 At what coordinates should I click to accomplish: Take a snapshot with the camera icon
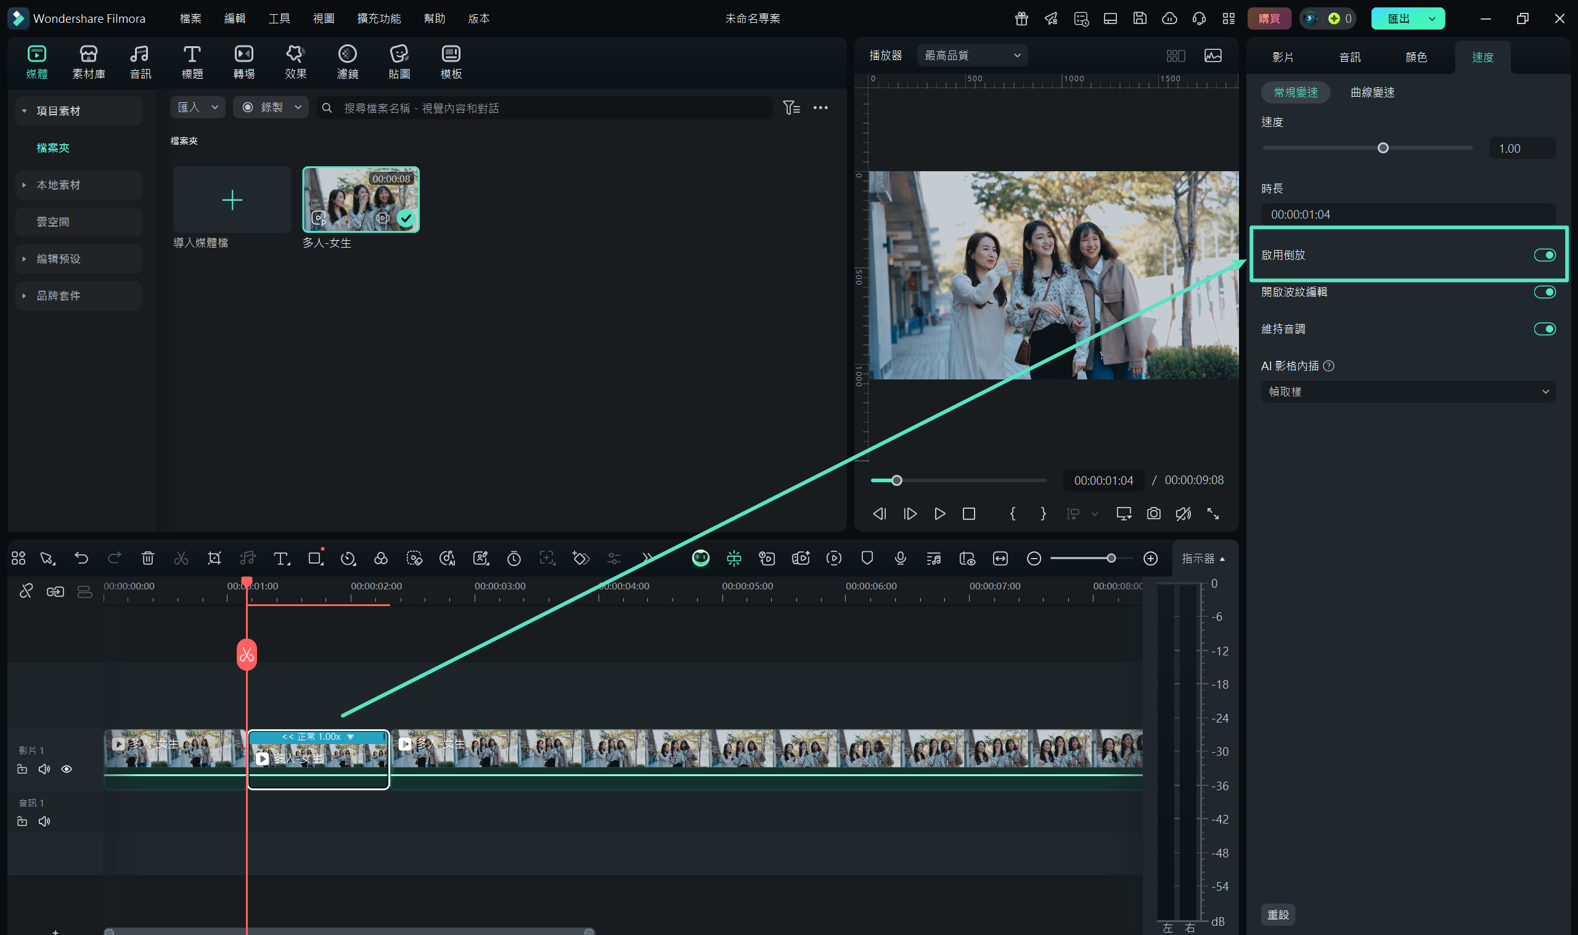[x=1153, y=514]
